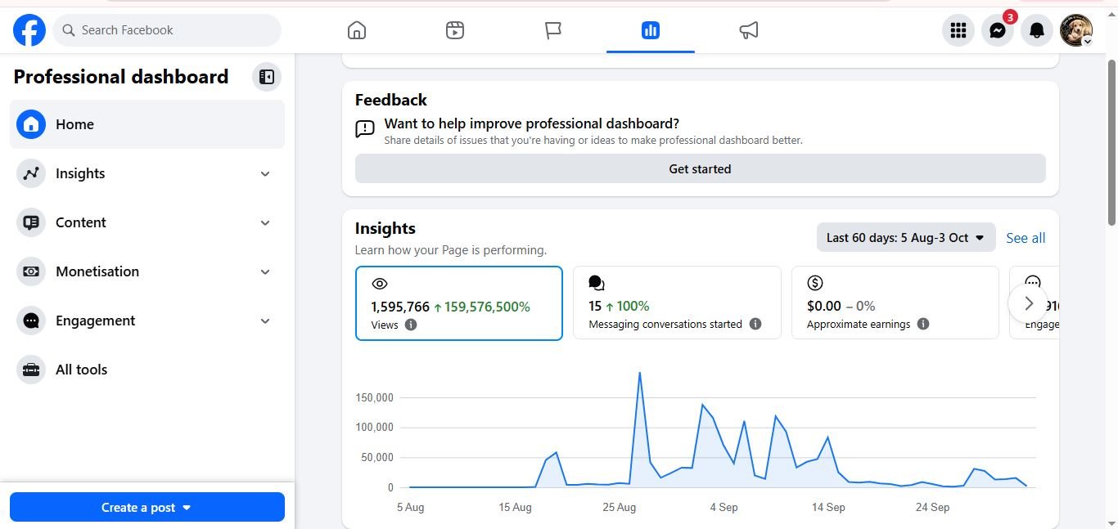Image resolution: width=1118 pixels, height=529 pixels.
Task: Click the Content icon in sidebar
Action: [x=31, y=222]
